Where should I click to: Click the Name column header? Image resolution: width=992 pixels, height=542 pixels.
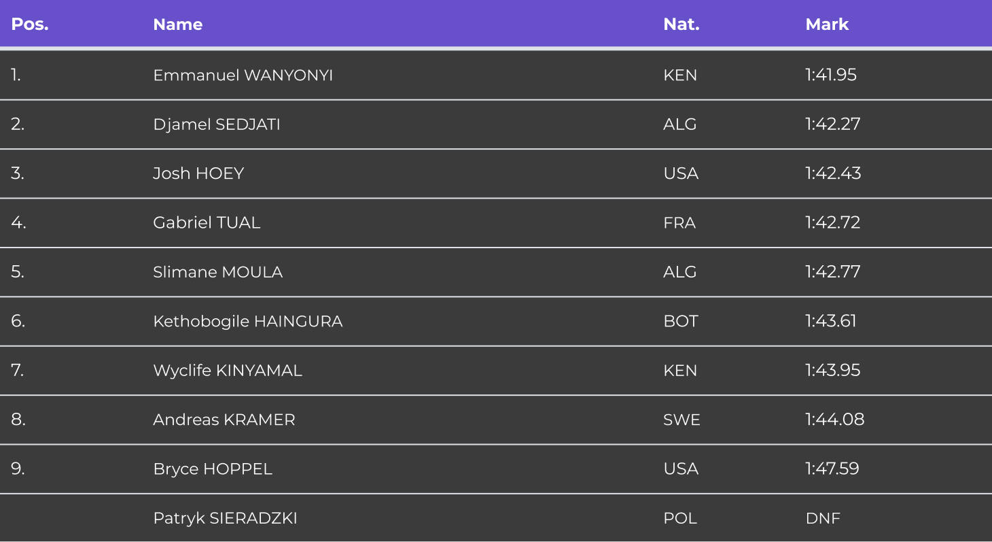point(178,24)
